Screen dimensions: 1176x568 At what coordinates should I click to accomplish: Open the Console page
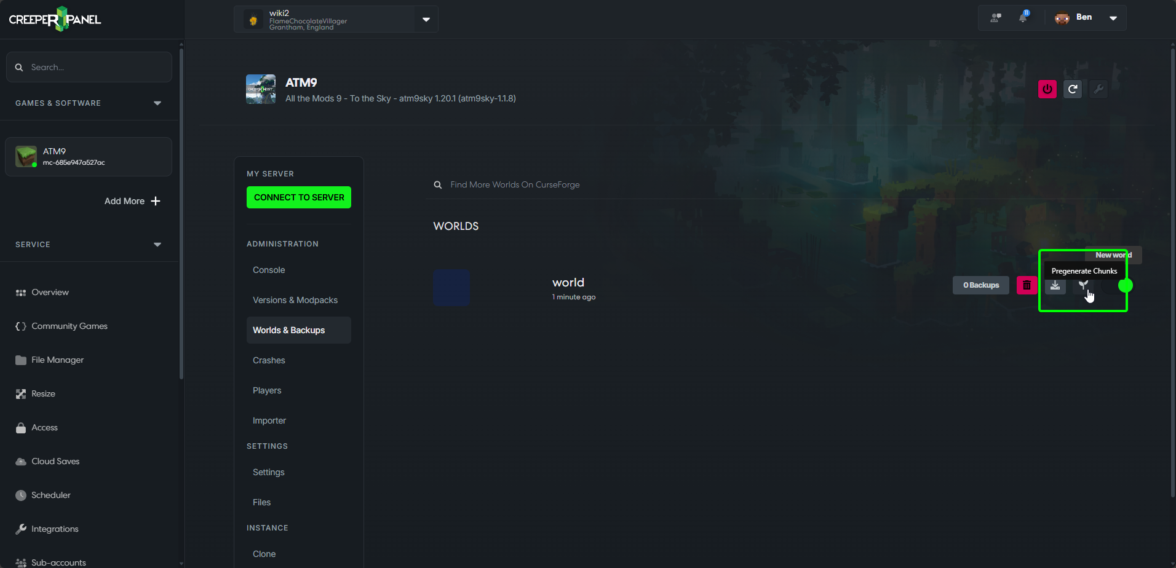268,269
